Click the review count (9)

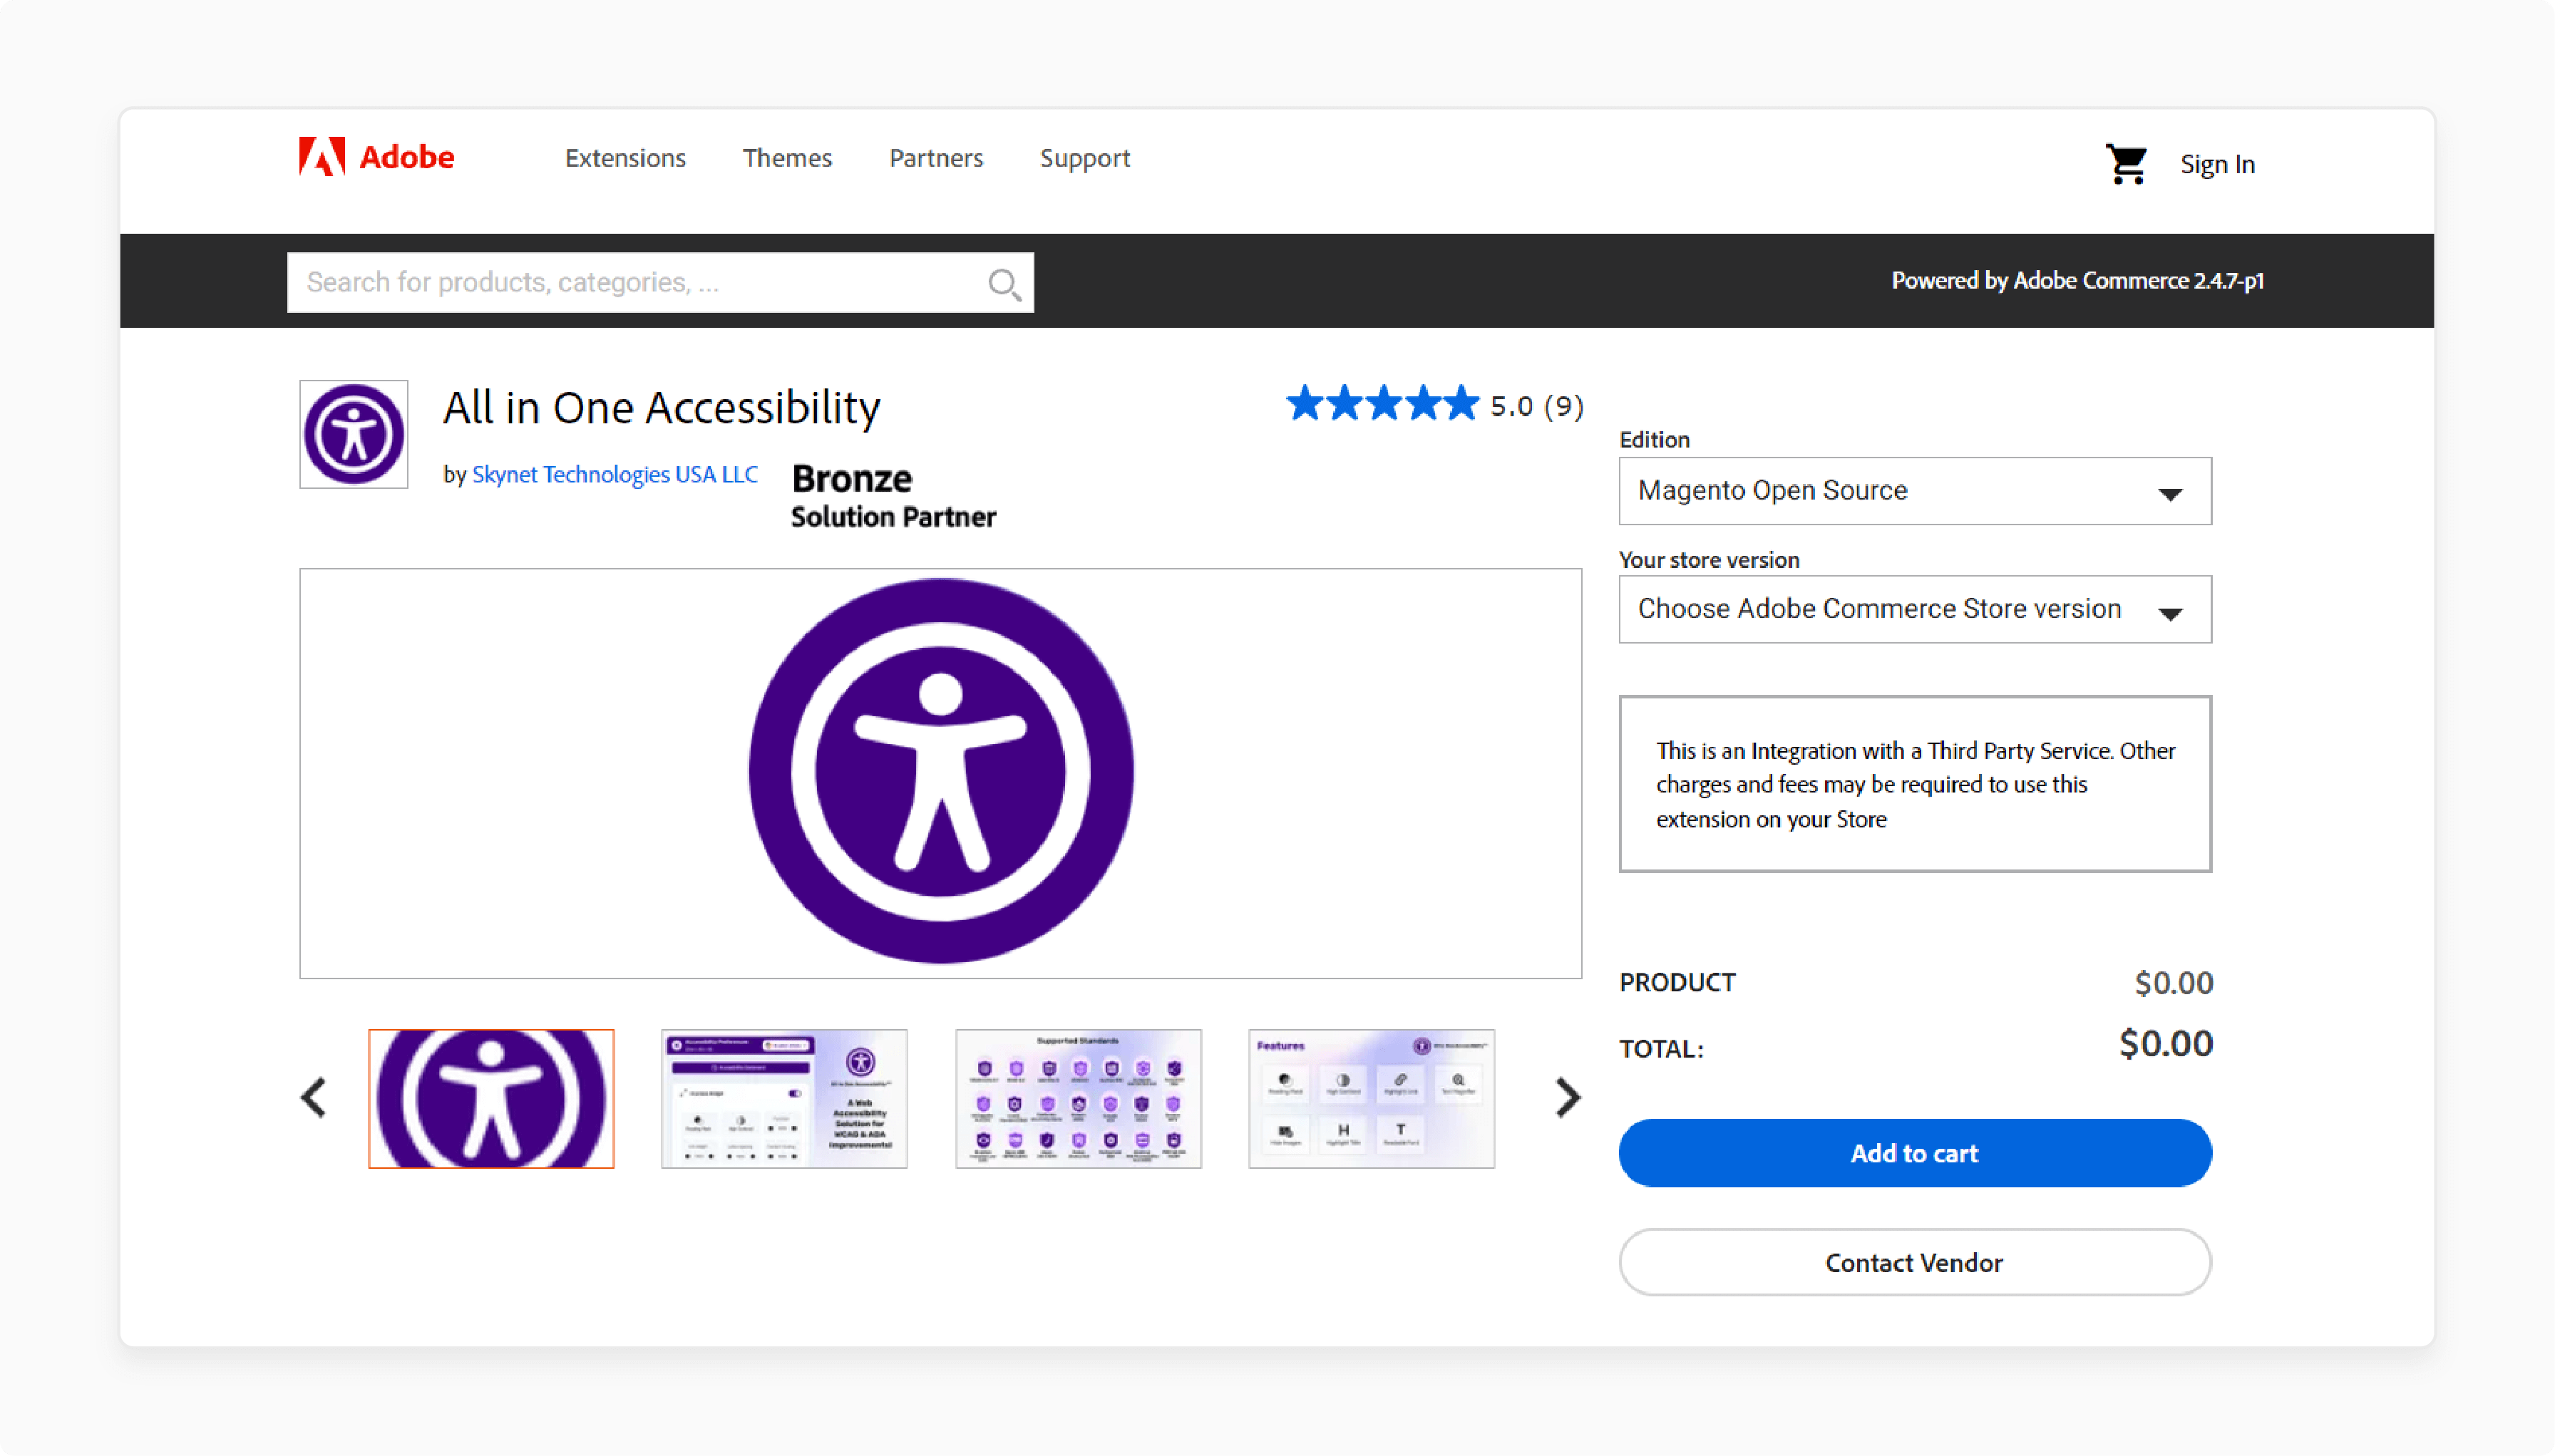click(x=1563, y=406)
